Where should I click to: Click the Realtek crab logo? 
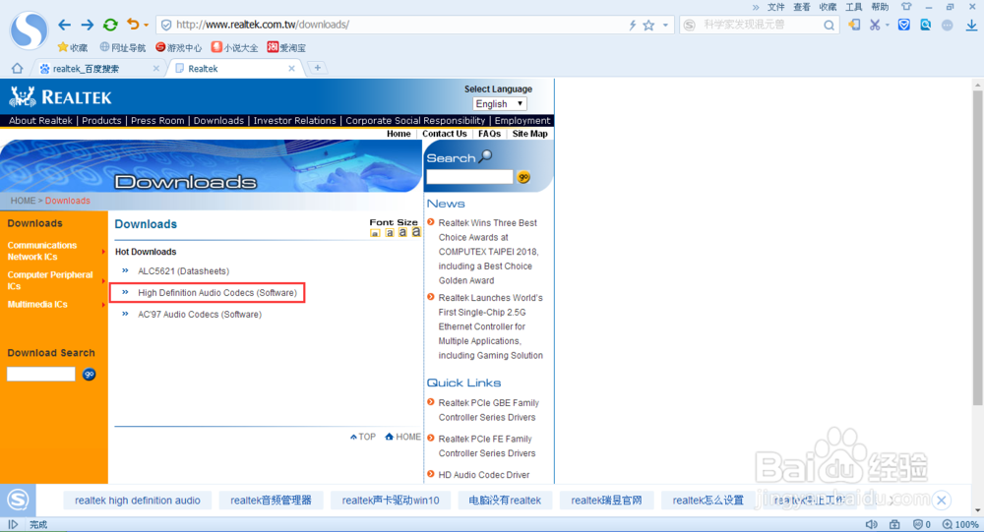tap(23, 96)
